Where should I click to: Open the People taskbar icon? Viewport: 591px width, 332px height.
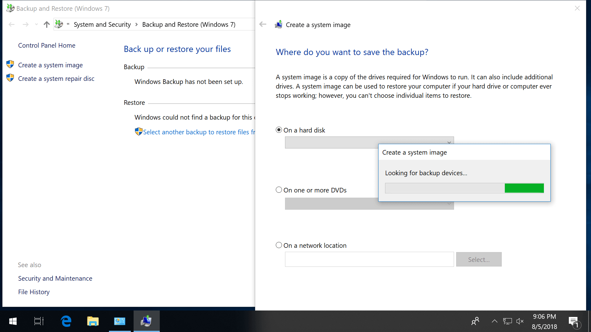(x=475, y=321)
